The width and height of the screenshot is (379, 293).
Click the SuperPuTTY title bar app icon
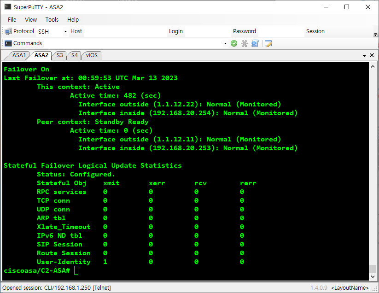tap(8, 7)
